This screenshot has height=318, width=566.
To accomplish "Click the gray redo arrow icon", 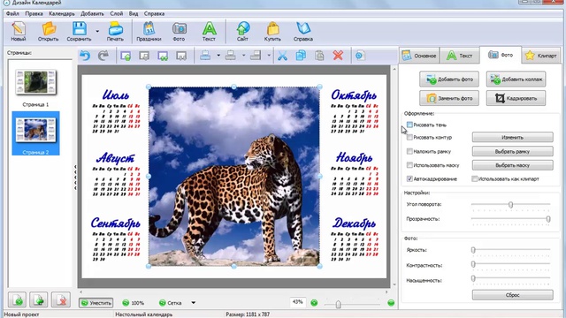I will pos(103,56).
